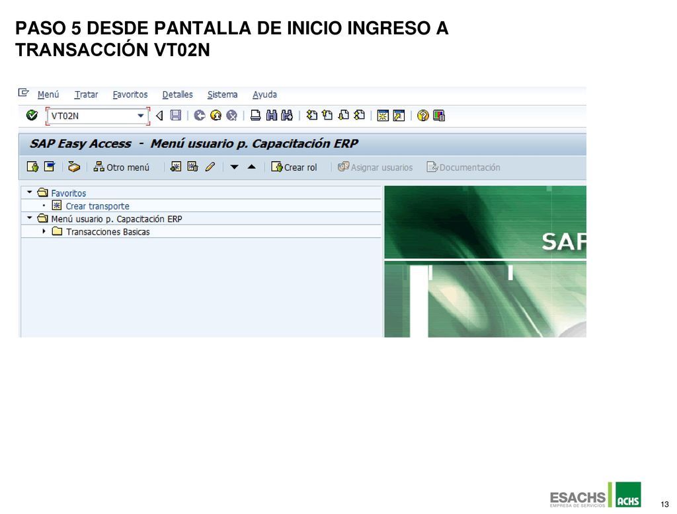Click the User Menu icon in application toolbar

click(33, 166)
